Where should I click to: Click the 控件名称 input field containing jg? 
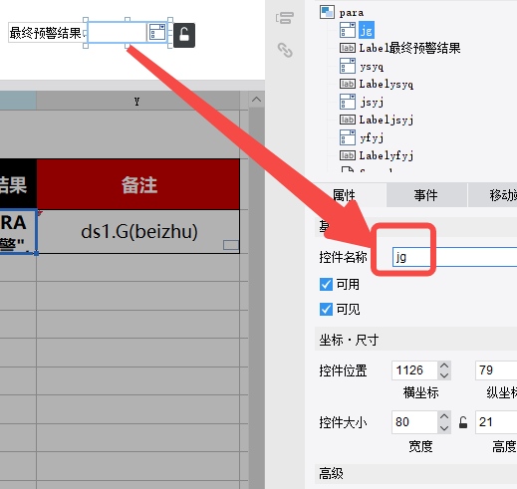(454, 257)
